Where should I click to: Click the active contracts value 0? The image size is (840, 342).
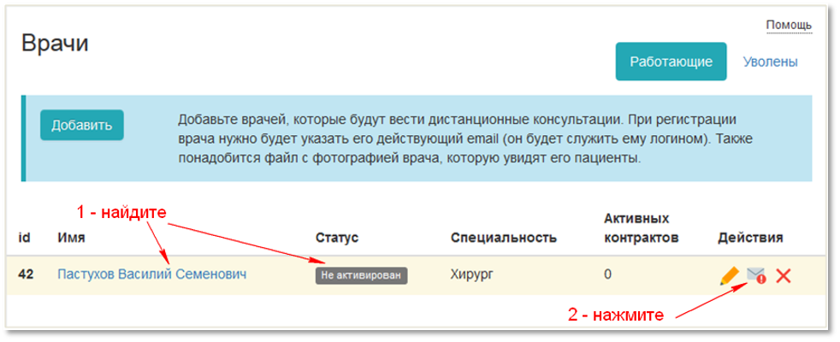point(608,274)
